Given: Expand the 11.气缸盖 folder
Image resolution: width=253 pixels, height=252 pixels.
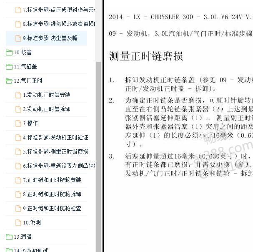Looking at the screenshot, I should pos(25,67).
